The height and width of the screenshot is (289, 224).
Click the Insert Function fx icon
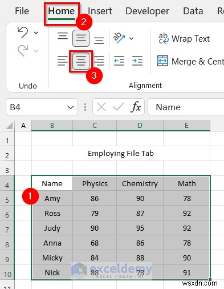tap(136, 107)
